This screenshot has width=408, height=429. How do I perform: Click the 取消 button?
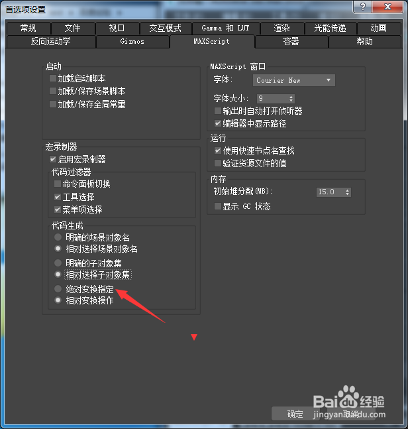point(351,414)
